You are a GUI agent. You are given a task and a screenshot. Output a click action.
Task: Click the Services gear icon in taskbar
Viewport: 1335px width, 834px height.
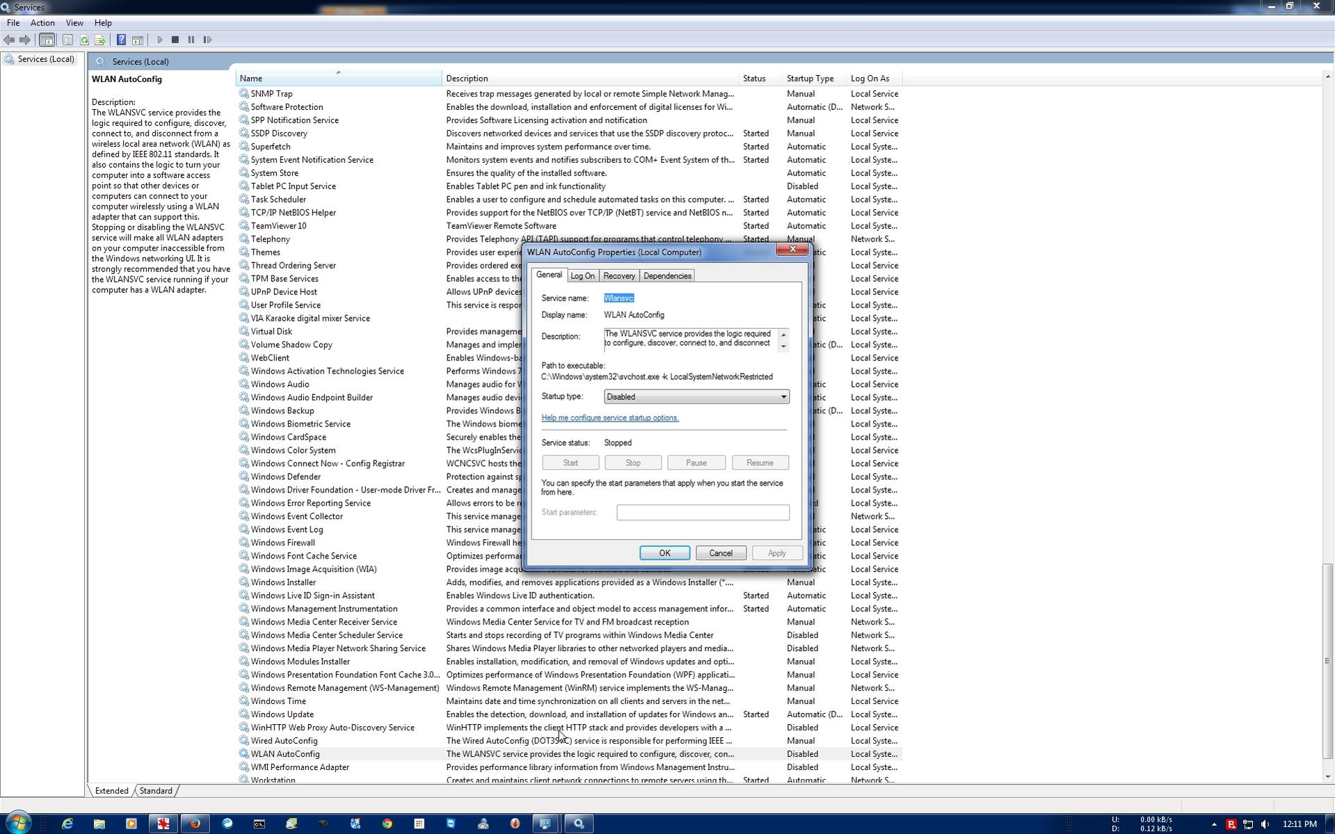coord(579,824)
